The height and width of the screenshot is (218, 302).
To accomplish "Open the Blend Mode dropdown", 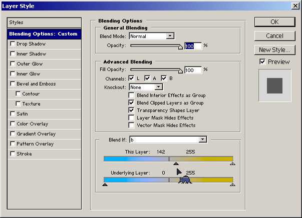I will (170, 36).
